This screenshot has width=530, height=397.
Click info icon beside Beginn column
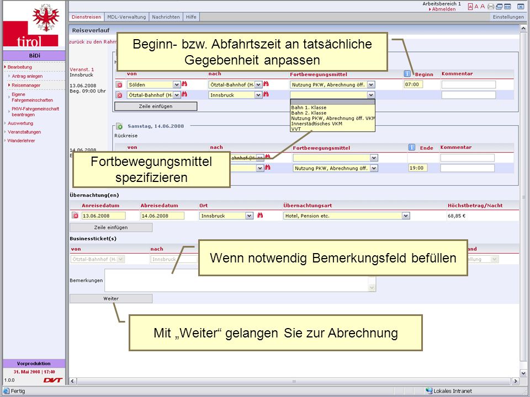pos(407,73)
